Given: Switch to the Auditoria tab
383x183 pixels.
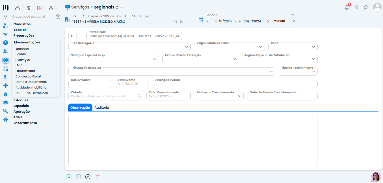Looking at the screenshot, I should [102, 108].
